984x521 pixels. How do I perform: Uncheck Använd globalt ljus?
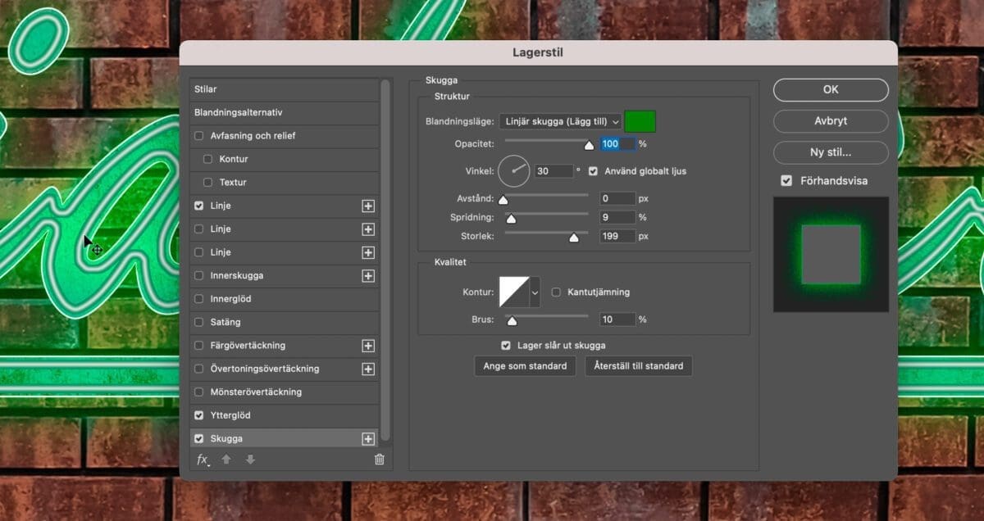(593, 171)
